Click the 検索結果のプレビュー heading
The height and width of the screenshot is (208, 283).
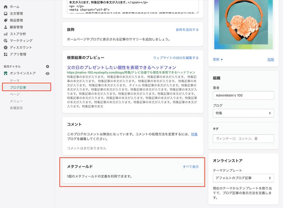click(86, 58)
